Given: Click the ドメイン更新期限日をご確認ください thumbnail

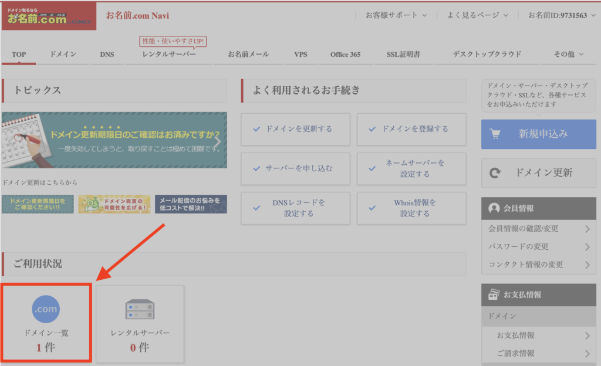Looking at the screenshot, I should click(38, 205).
